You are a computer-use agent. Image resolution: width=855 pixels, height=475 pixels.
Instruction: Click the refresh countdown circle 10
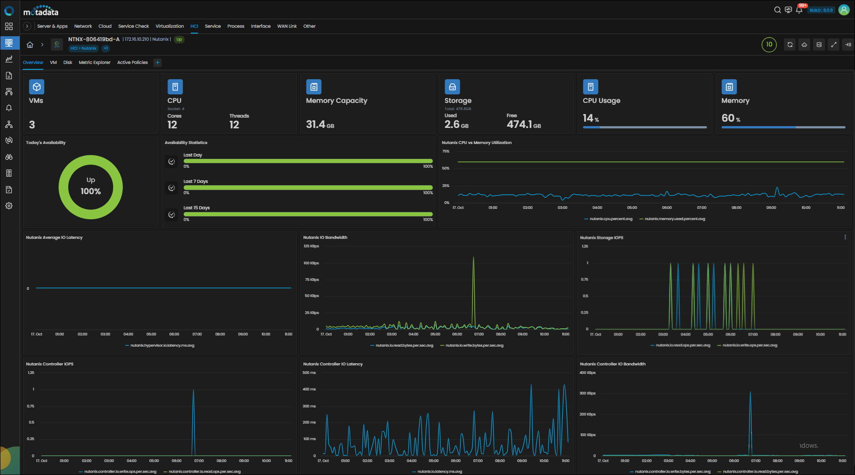(x=769, y=44)
